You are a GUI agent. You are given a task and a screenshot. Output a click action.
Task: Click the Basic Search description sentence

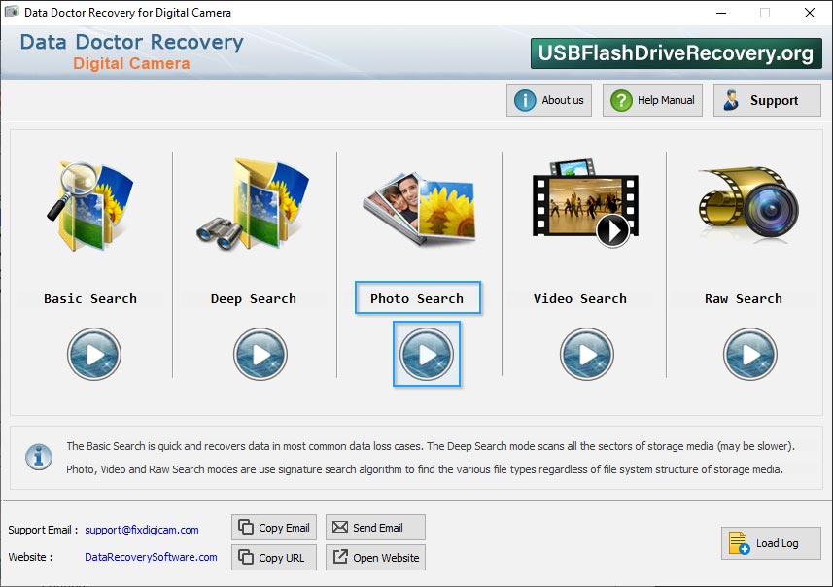click(244, 446)
